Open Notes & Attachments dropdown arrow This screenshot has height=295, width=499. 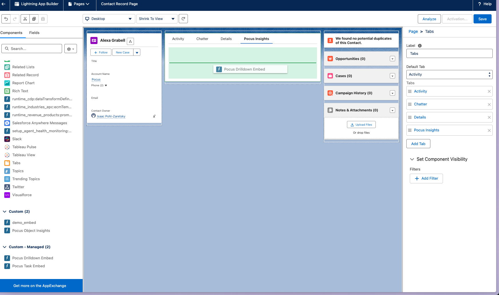(393, 110)
